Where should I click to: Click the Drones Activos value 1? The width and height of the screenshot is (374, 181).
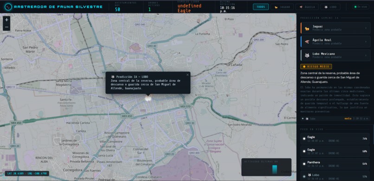coord(149,10)
